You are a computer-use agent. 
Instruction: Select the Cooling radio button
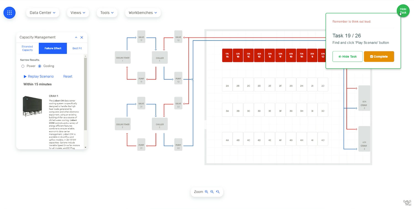(40, 66)
